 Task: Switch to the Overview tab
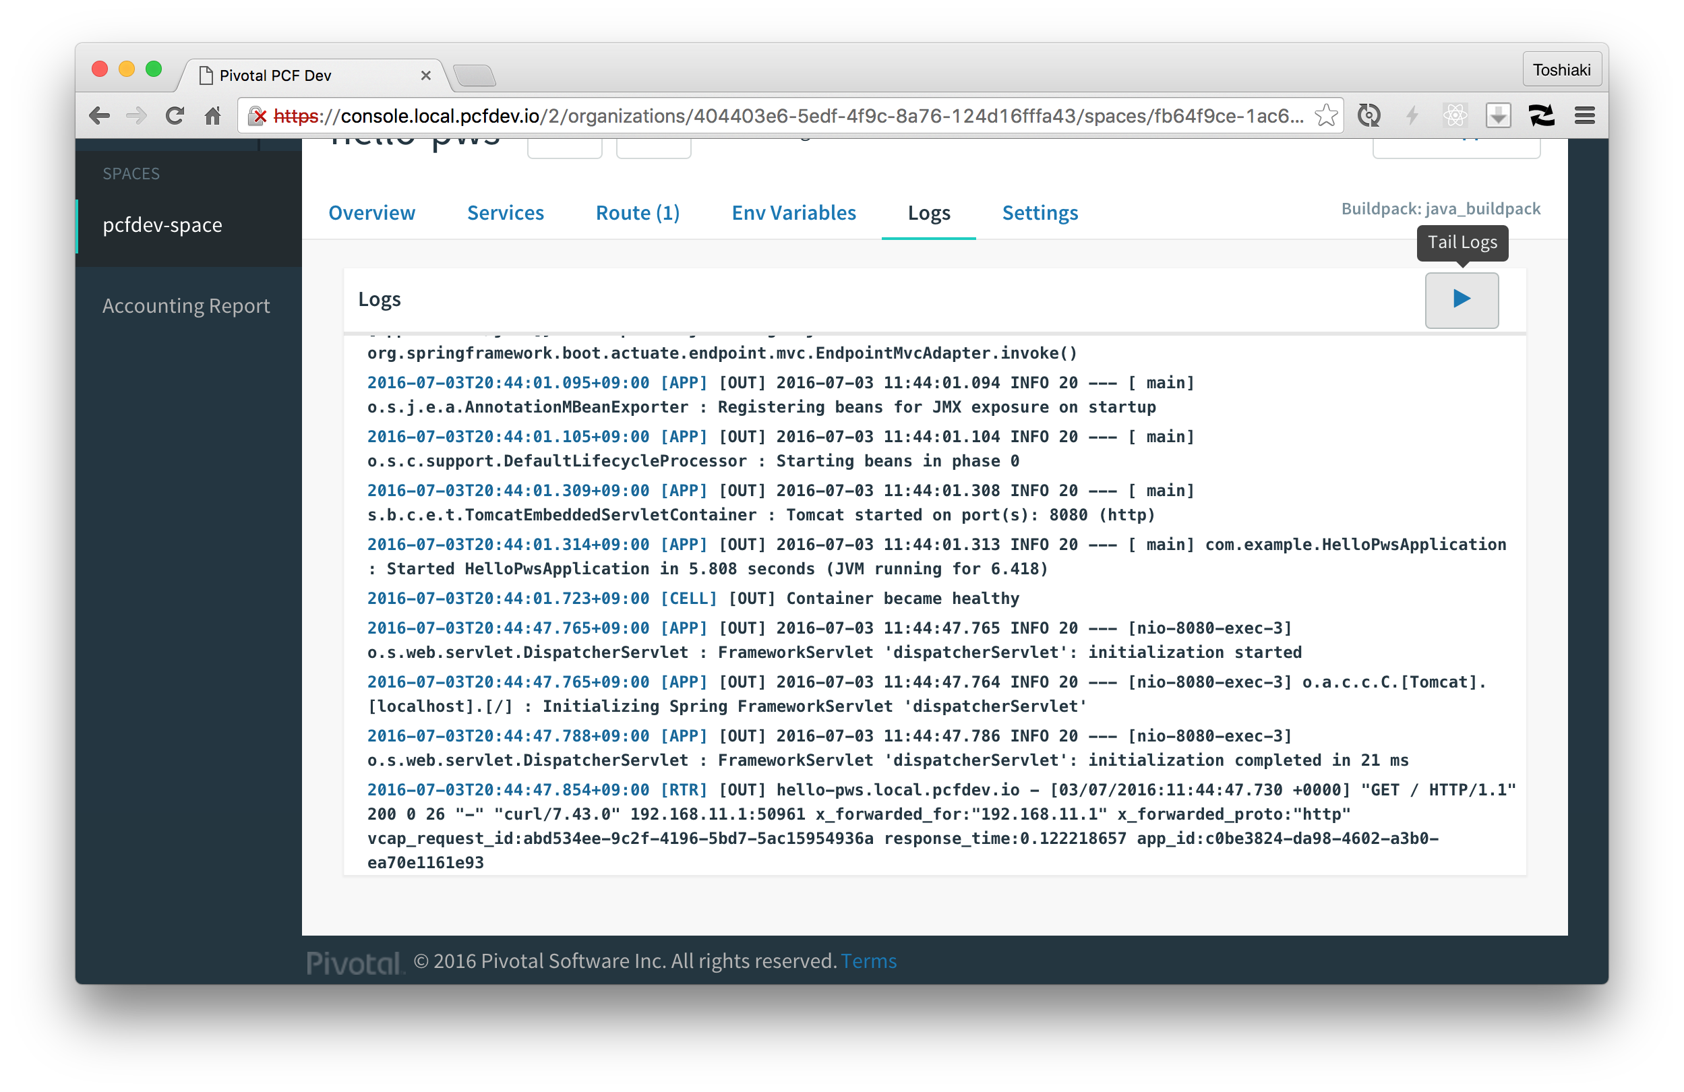coord(371,213)
